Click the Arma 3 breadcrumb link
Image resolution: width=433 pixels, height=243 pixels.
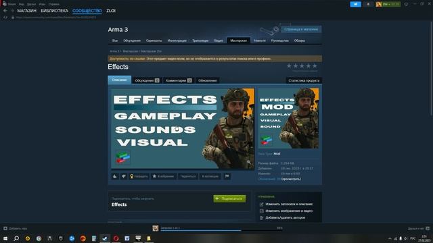pos(114,51)
